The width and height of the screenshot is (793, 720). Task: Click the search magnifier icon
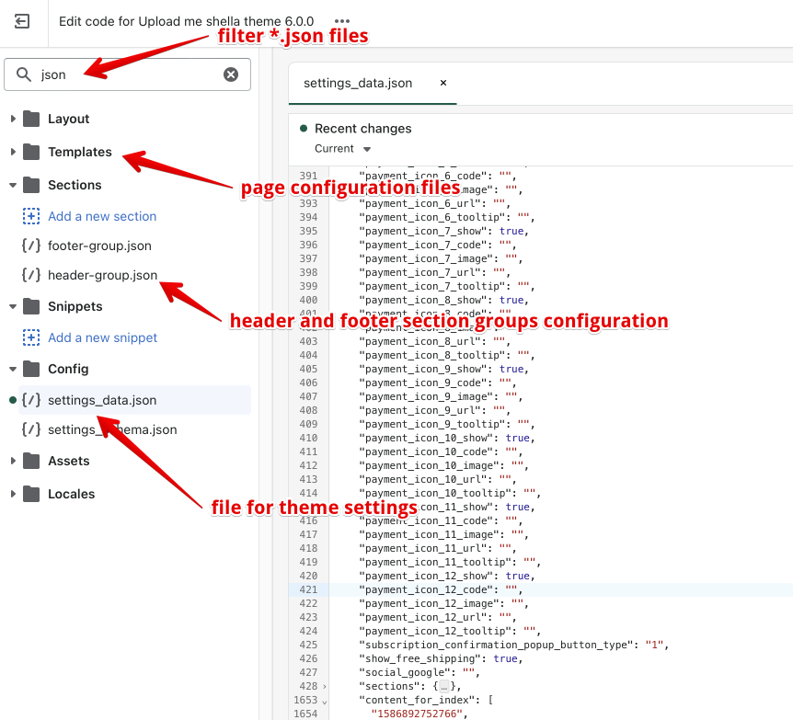pyautogui.click(x=23, y=74)
